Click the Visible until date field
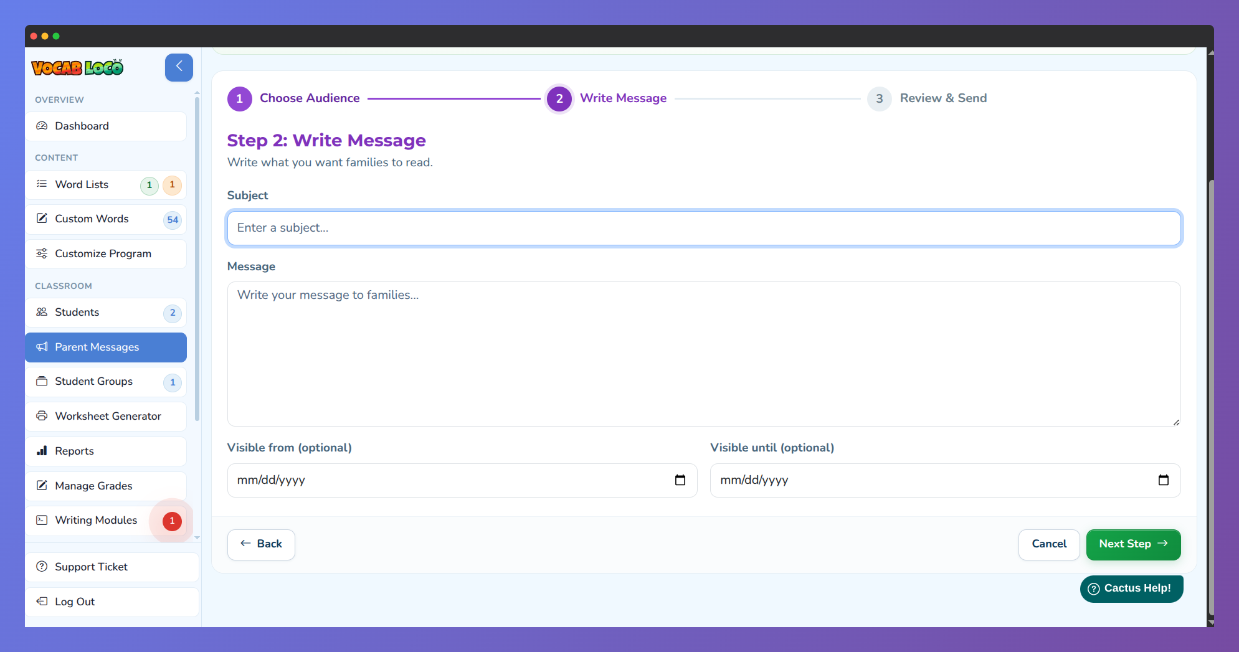The height and width of the screenshot is (652, 1239). click(x=946, y=480)
